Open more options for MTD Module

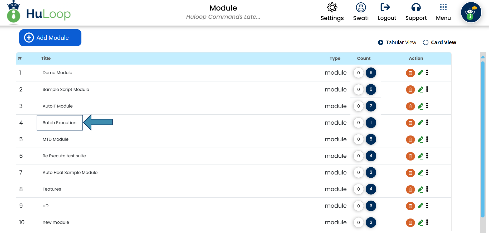(427, 139)
